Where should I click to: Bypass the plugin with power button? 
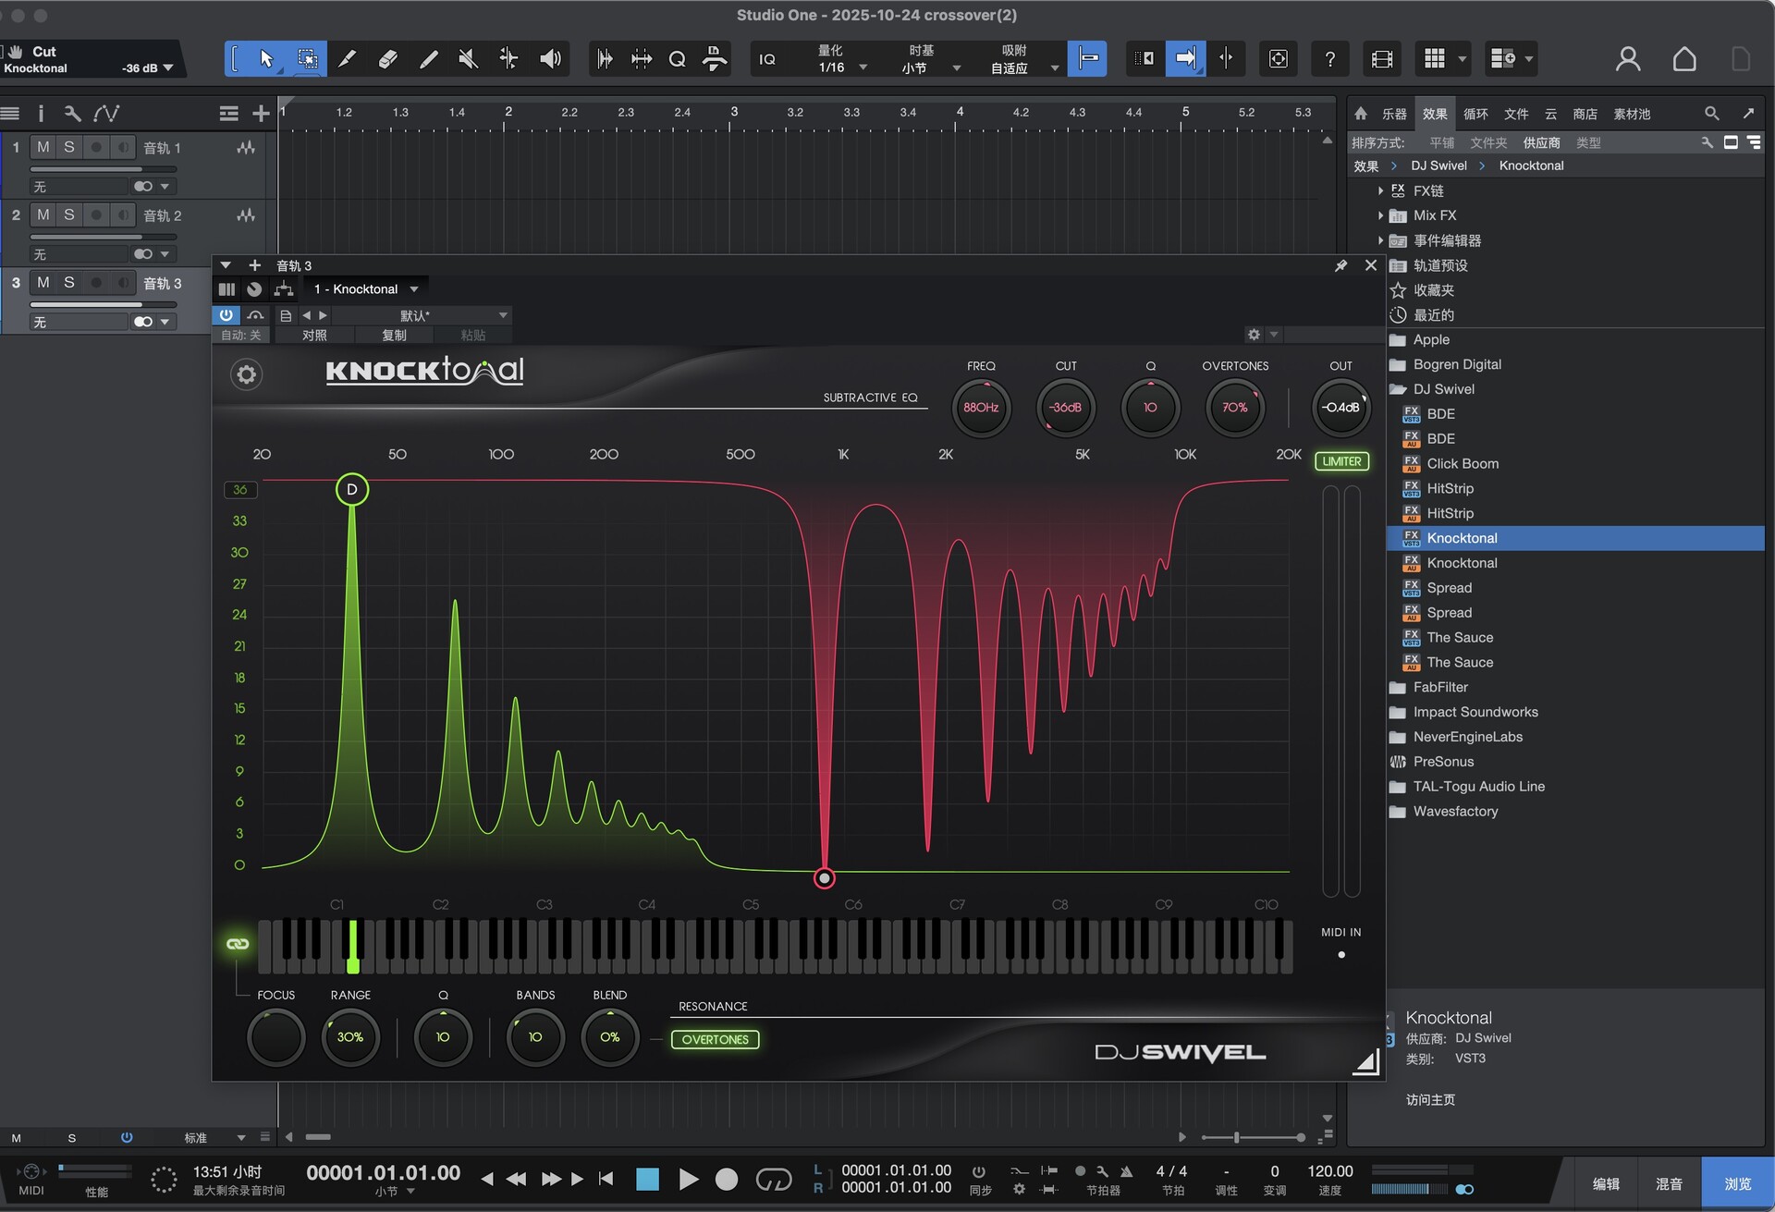coord(226,315)
